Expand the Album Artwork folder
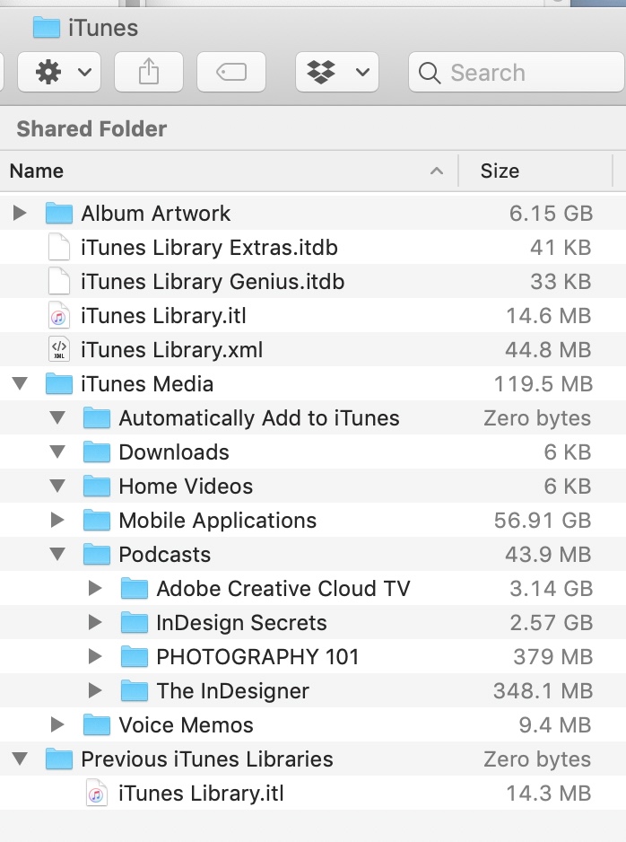 coord(20,214)
